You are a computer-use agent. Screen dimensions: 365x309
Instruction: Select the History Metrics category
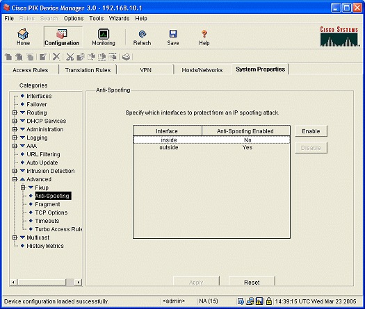pos(45,246)
